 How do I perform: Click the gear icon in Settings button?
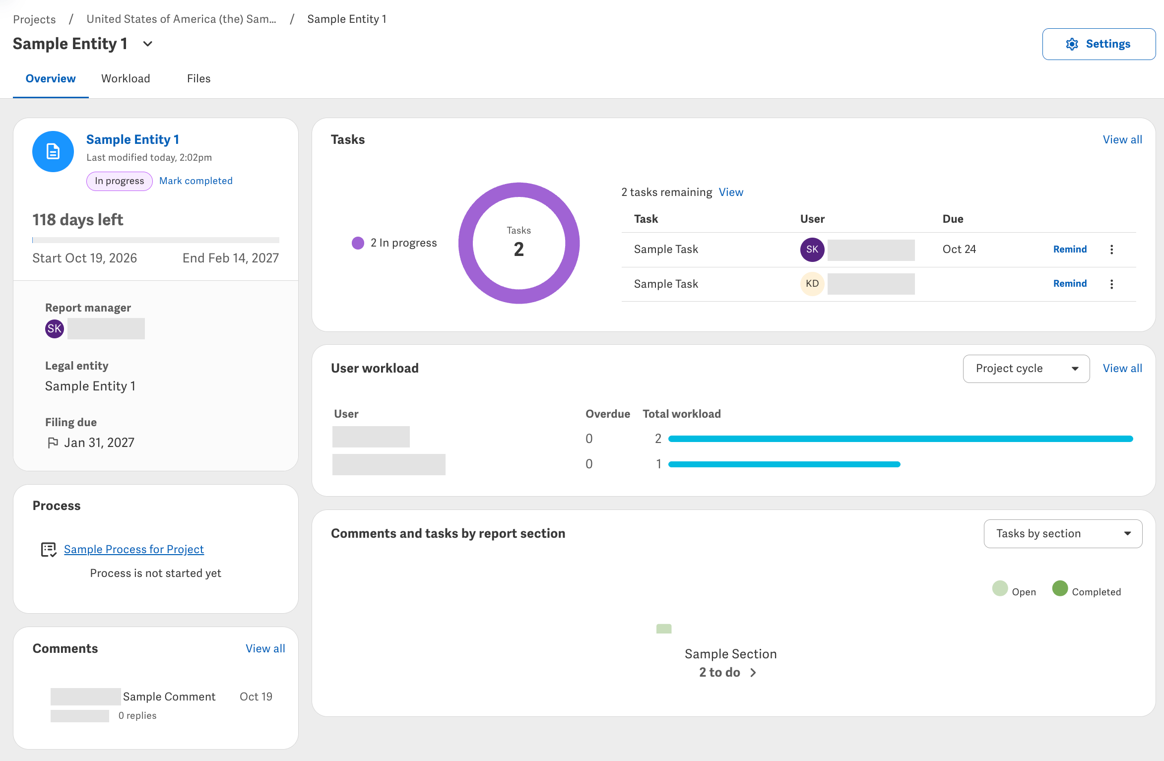1072,44
